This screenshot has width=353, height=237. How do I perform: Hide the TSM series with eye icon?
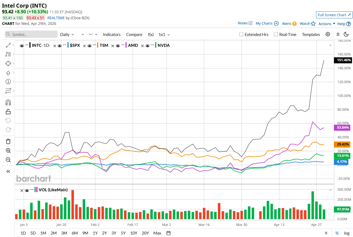(x=89, y=46)
